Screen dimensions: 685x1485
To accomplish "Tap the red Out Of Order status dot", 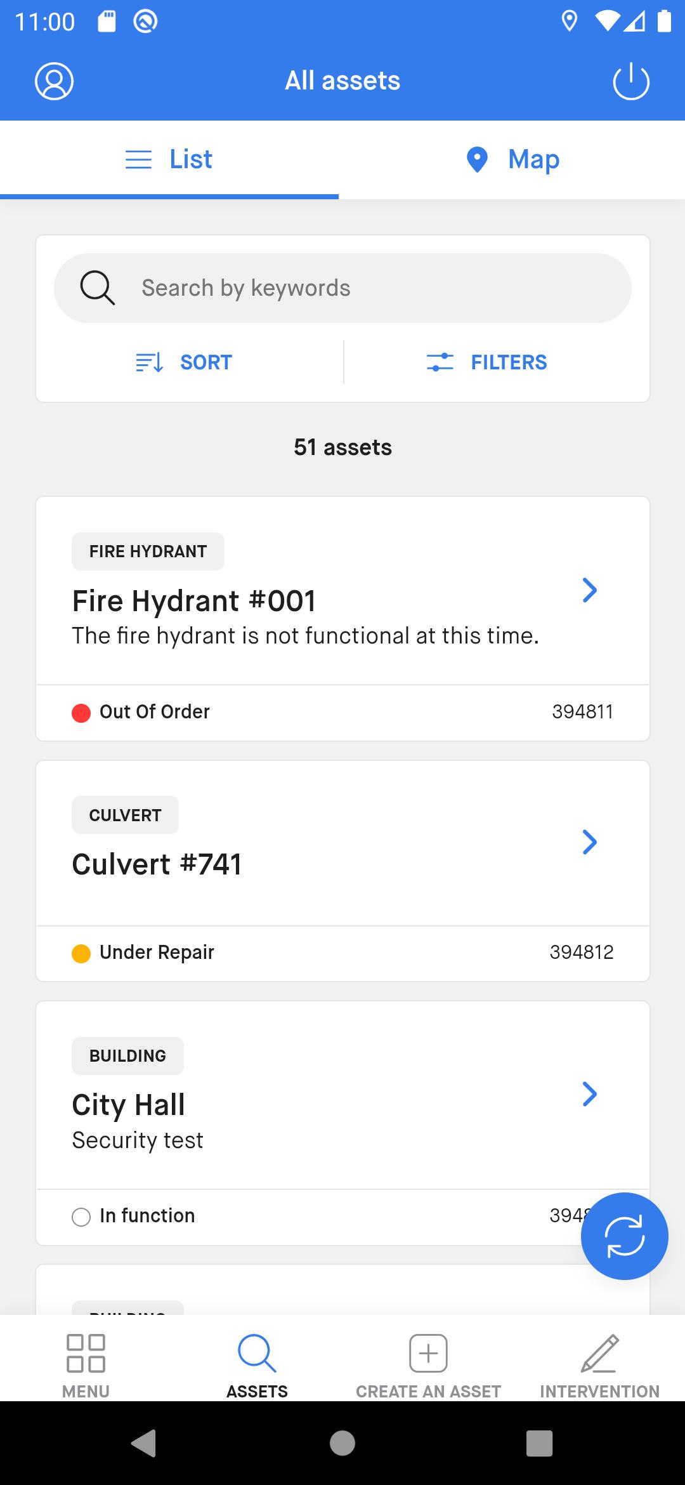I will [x=81, y=713].
